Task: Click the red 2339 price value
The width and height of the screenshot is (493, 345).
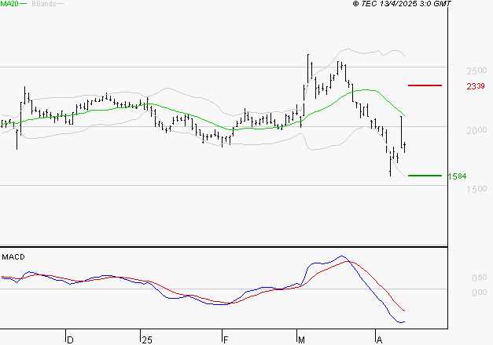Action: [x=476, y=86]
